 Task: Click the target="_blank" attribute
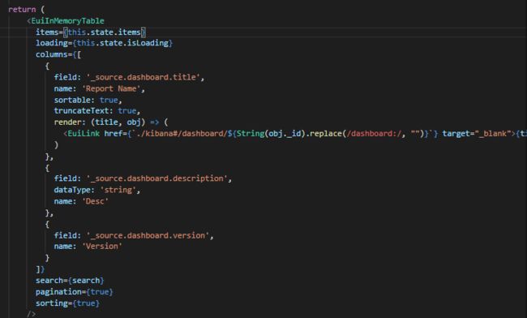pos(477,134)
